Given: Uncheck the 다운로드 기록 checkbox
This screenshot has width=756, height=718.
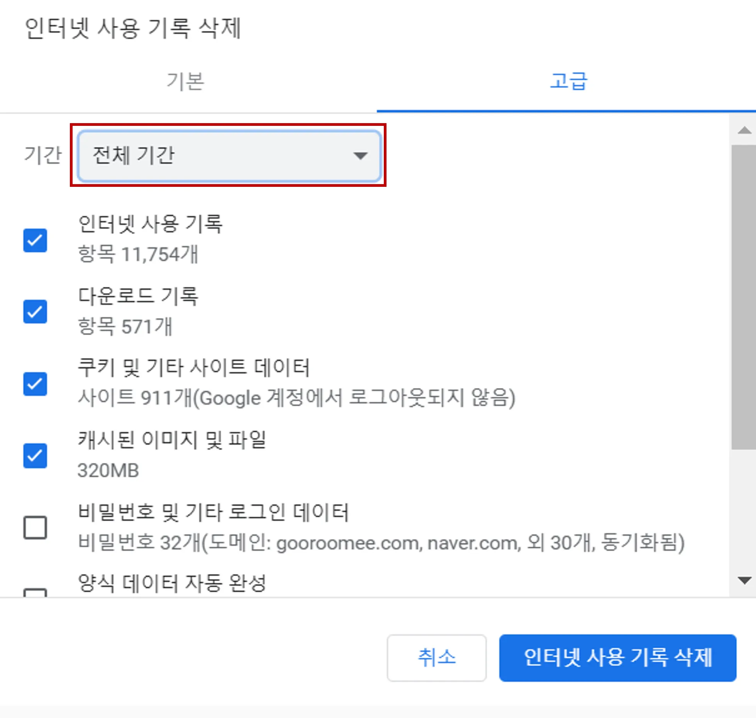Looking at the screenshot, I should 35,312.
